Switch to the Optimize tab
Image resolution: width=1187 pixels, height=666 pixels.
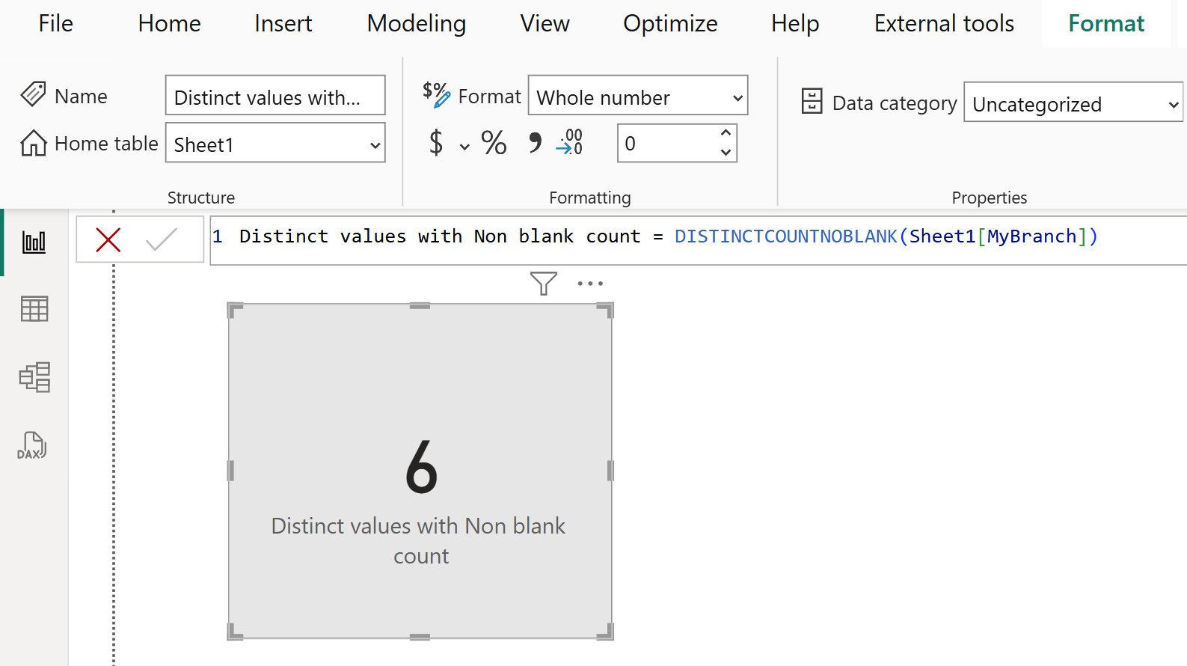(669, 24)
